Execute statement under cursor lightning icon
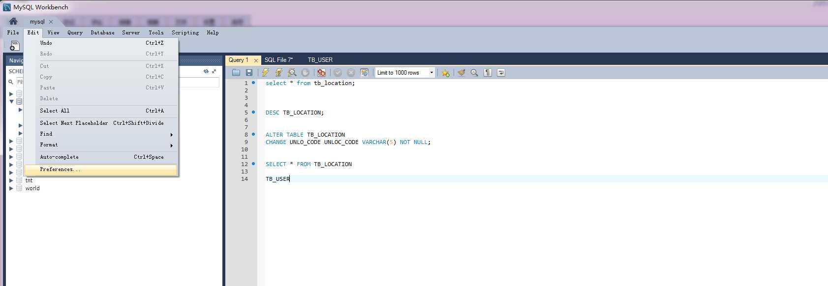 [279, 73]
